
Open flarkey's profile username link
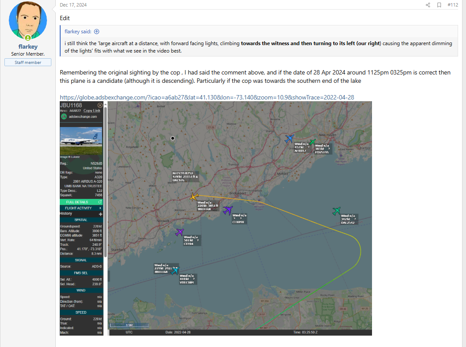[28, 46]
